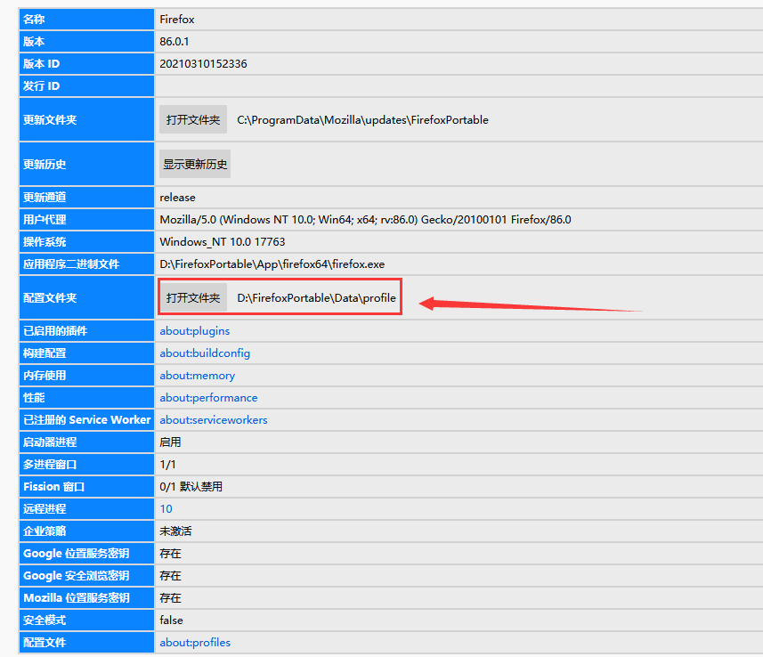Select the OS value Windows_NT 10.0 17763
Image resolution: width=763 pixels, height=657 pixels.
[223, 242]
